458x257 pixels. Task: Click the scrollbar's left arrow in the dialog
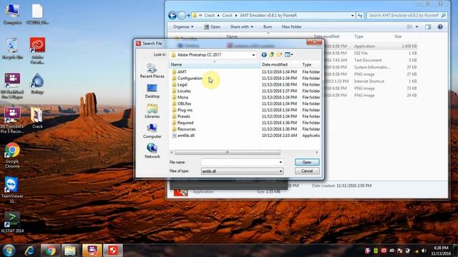(x=172, y=152)
